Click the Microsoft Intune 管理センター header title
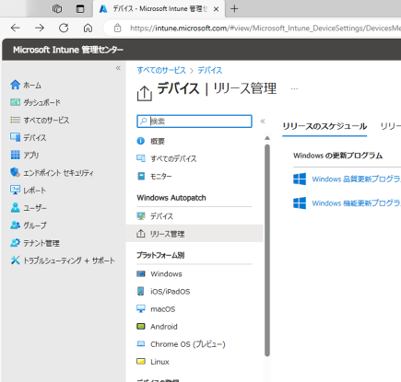 pyautogui.click(x=68, y=50)
